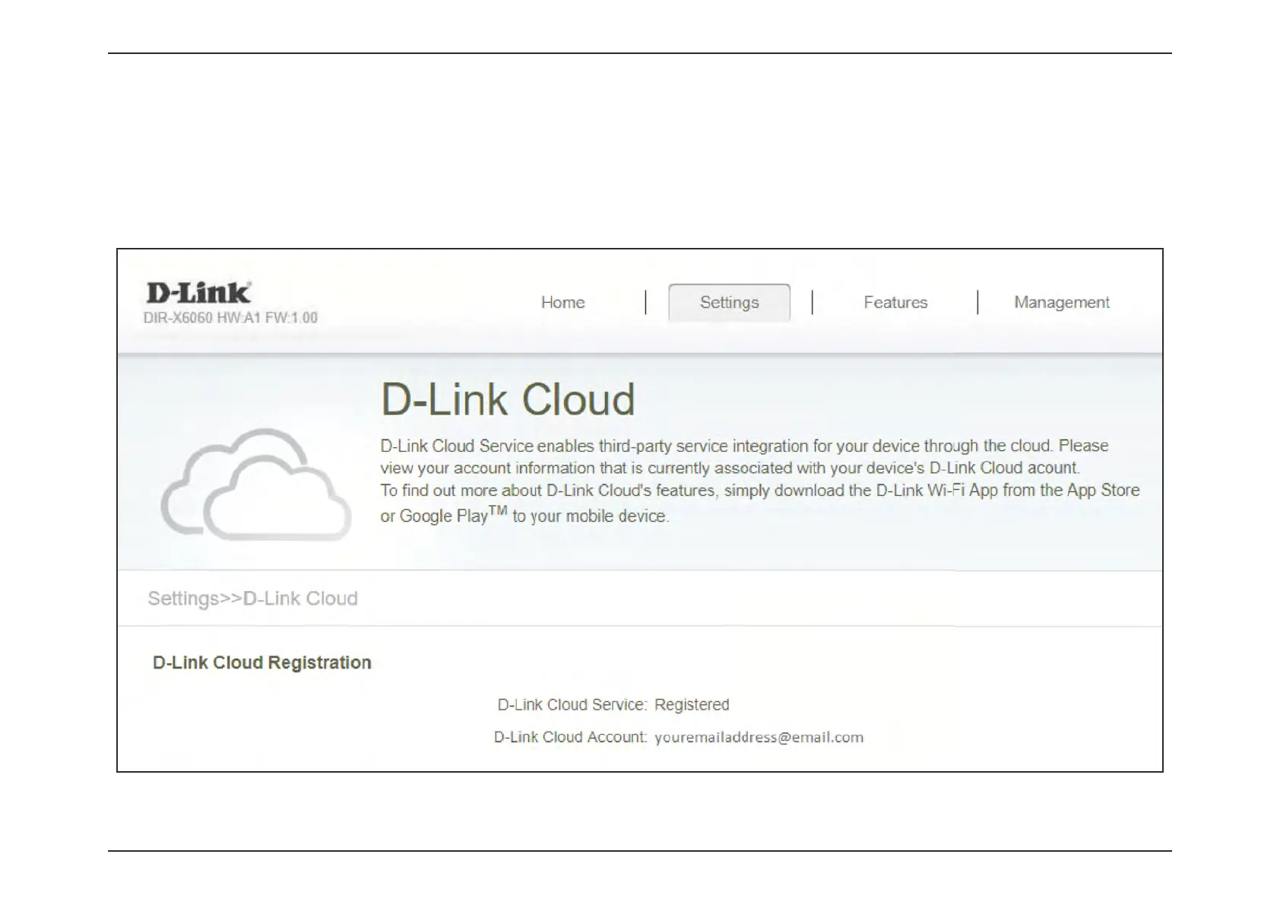Click the DIR-X6060 HW:A1 FW:1.00 text
This screenshot has width=1280, height=905.
coord(230,318)
